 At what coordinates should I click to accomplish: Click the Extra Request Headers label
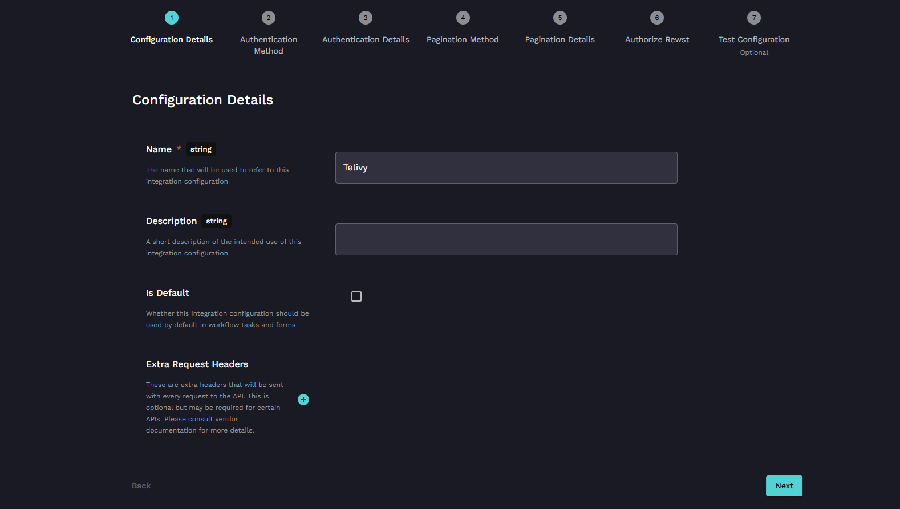[197, 364]
